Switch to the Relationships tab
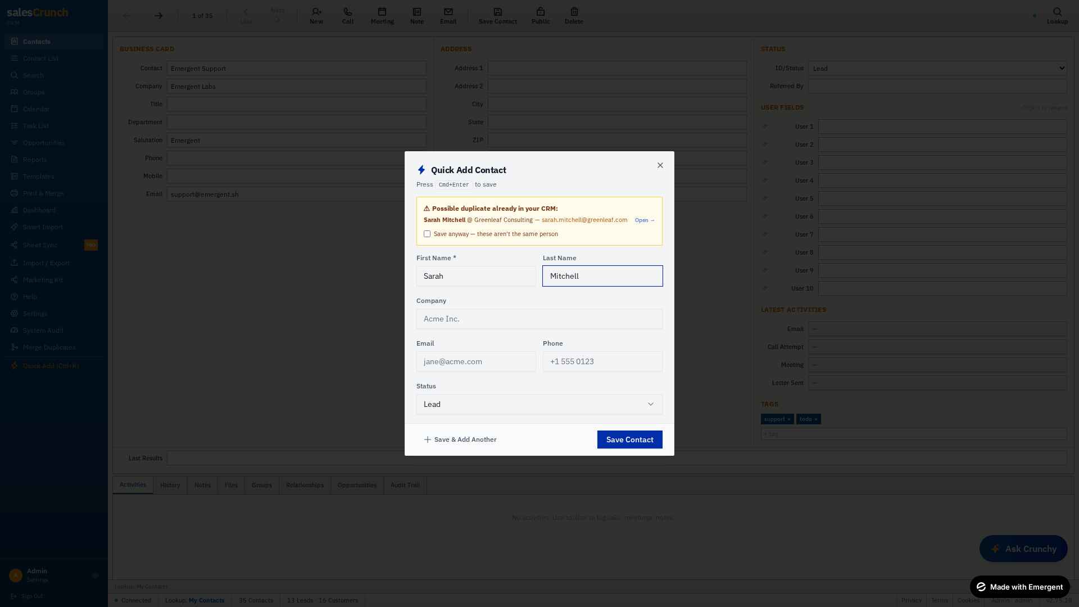 click(305, 485)
